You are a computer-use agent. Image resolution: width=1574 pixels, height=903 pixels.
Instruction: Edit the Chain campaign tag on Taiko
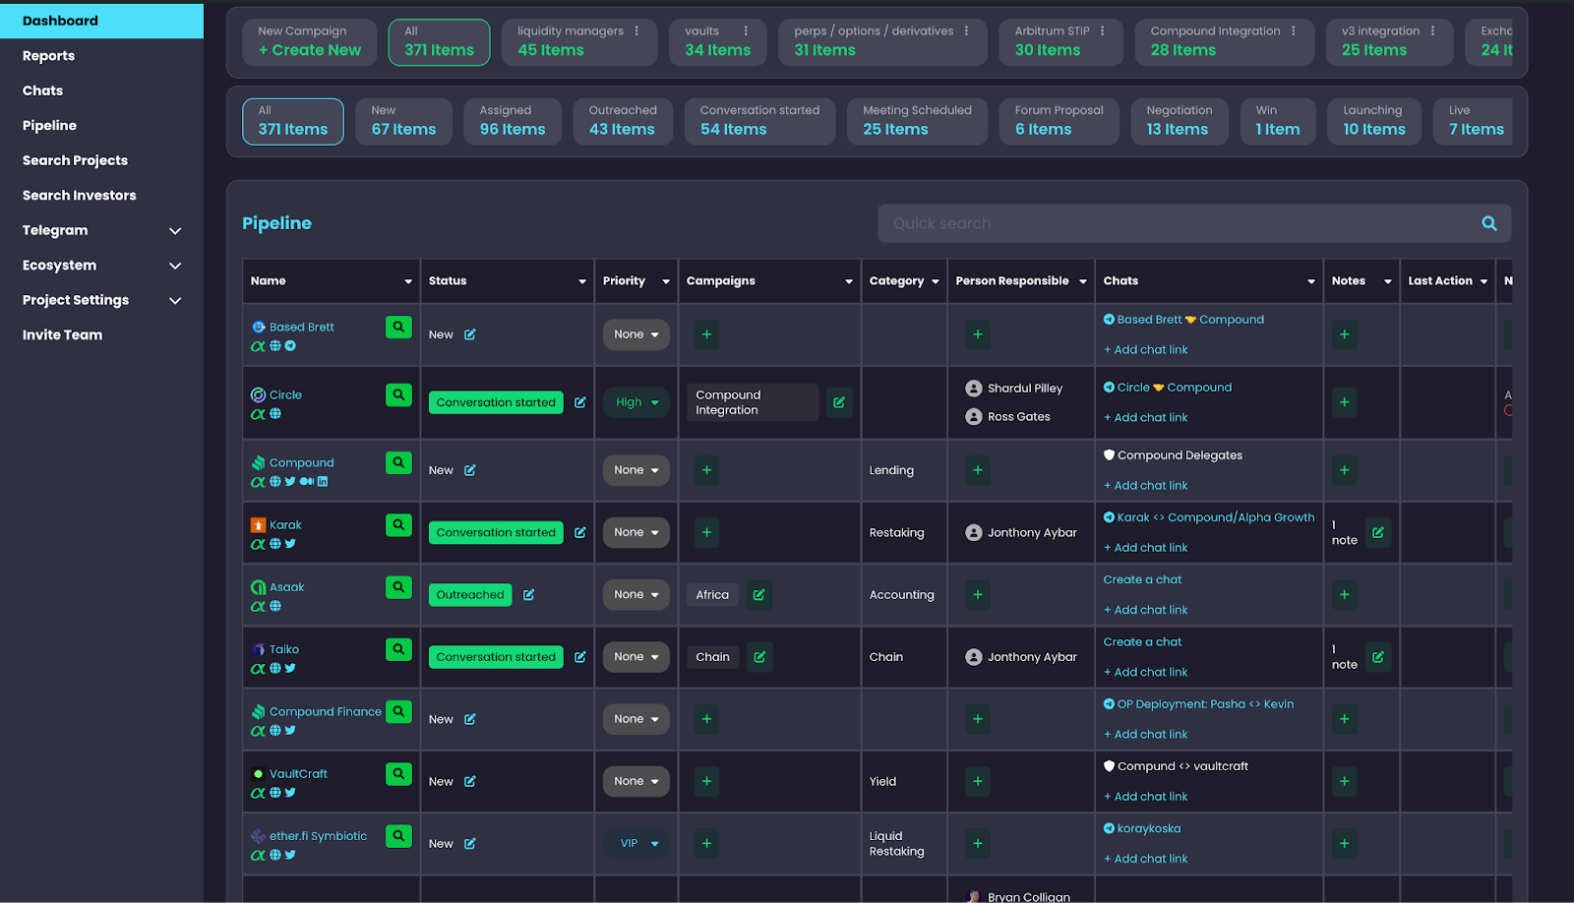click(x=759, y=657)
